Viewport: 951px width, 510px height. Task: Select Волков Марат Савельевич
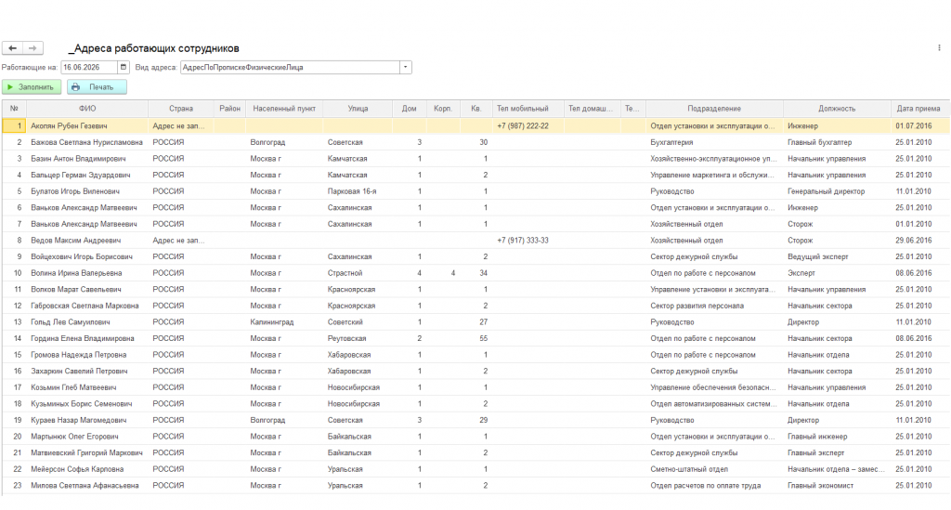point(476,290)
